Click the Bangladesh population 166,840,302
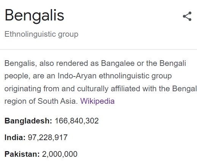 click(x=77, y=121)
